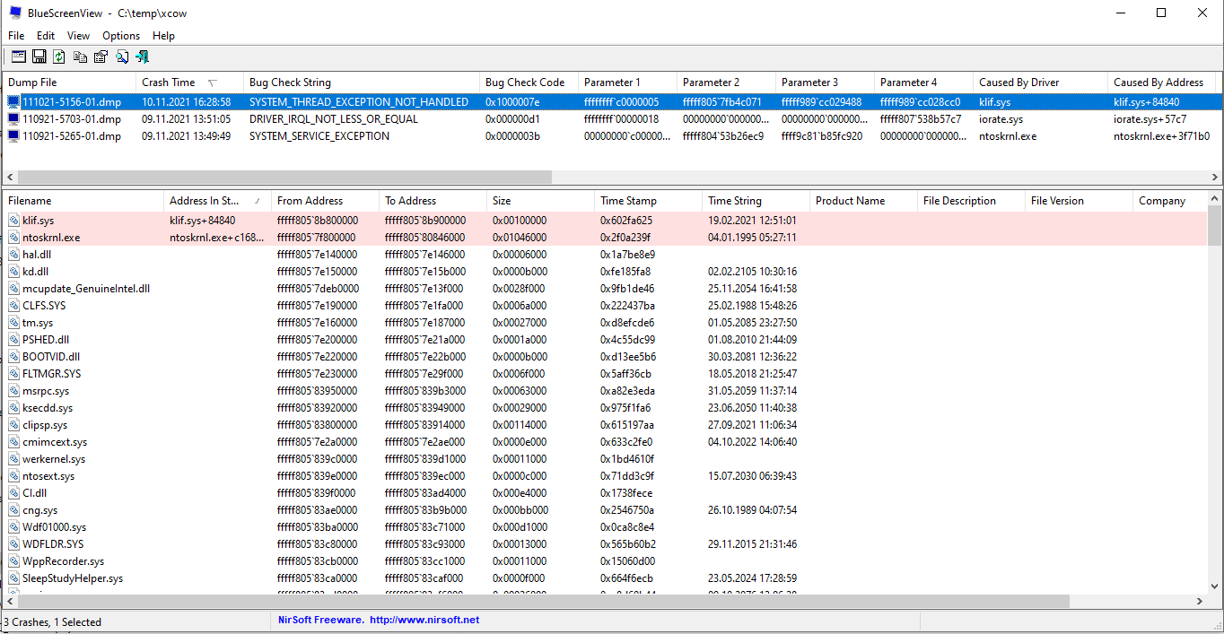This screenshot has height=634, width=1224.
Task: Select the SleepStudyHelper.sys driver row
Action: click(605, 578)
